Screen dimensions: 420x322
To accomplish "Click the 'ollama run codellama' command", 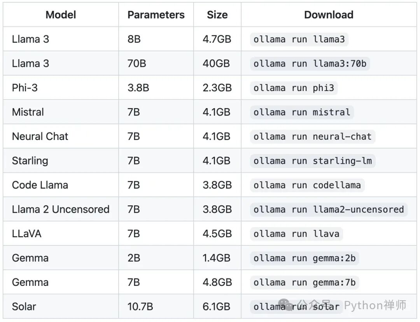I will tap(307, 185).
